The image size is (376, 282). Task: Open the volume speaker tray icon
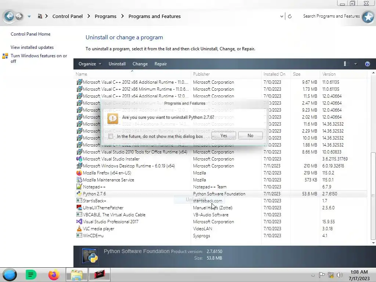[x=340, y=275]
